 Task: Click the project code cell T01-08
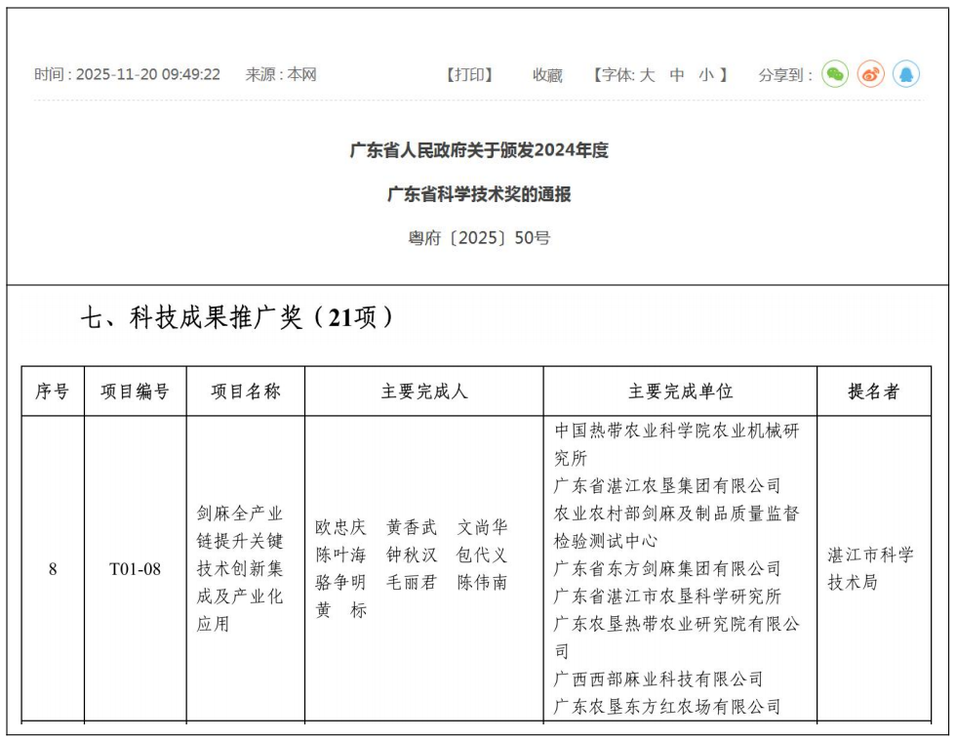click(x=135, y=569)
